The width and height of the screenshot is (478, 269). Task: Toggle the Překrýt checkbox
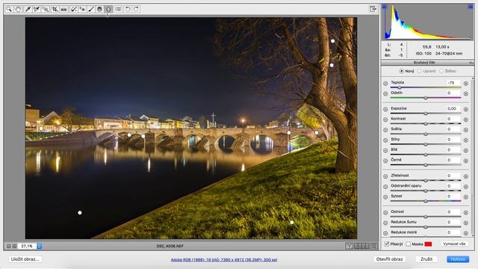[x=387, y=244]
